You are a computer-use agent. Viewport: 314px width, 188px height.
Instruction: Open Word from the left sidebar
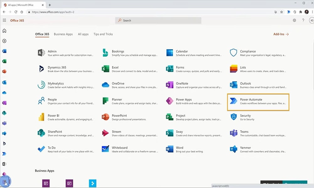[x=4, y=51]
